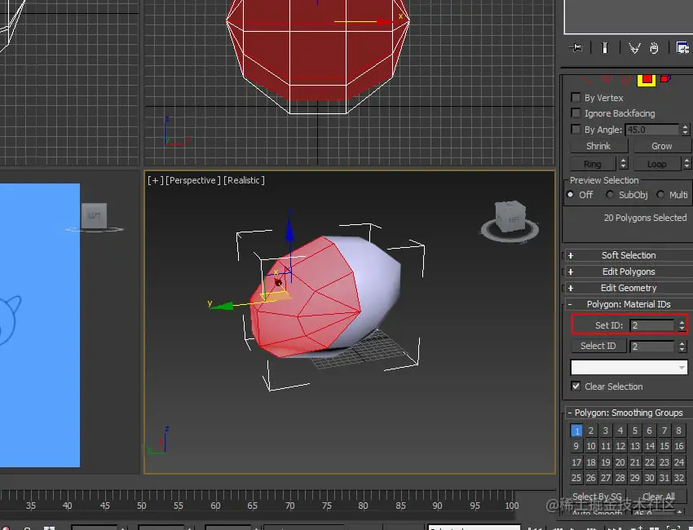Click Show End Result toggle icon
Viewport: 693px width, 530px height.
pos(604,48)
